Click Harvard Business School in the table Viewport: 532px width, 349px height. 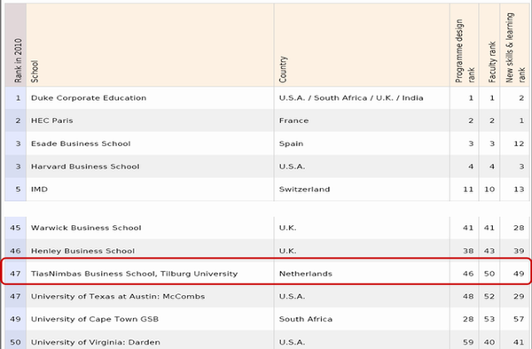(x=85, y=167)
